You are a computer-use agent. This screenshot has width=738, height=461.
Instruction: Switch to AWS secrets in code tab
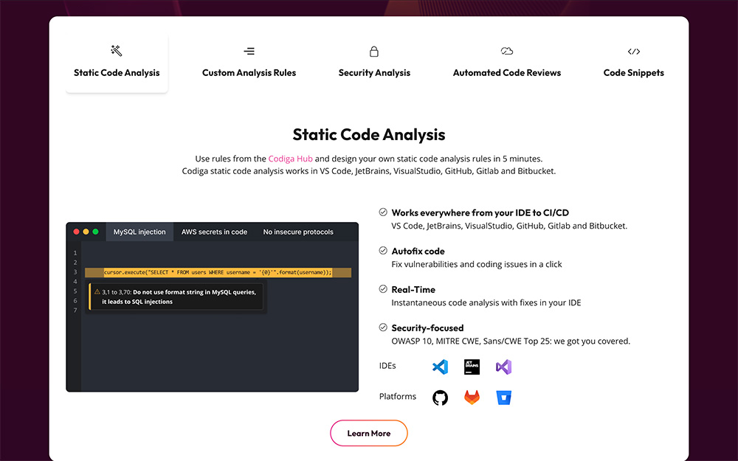click(x=214, y=232)
